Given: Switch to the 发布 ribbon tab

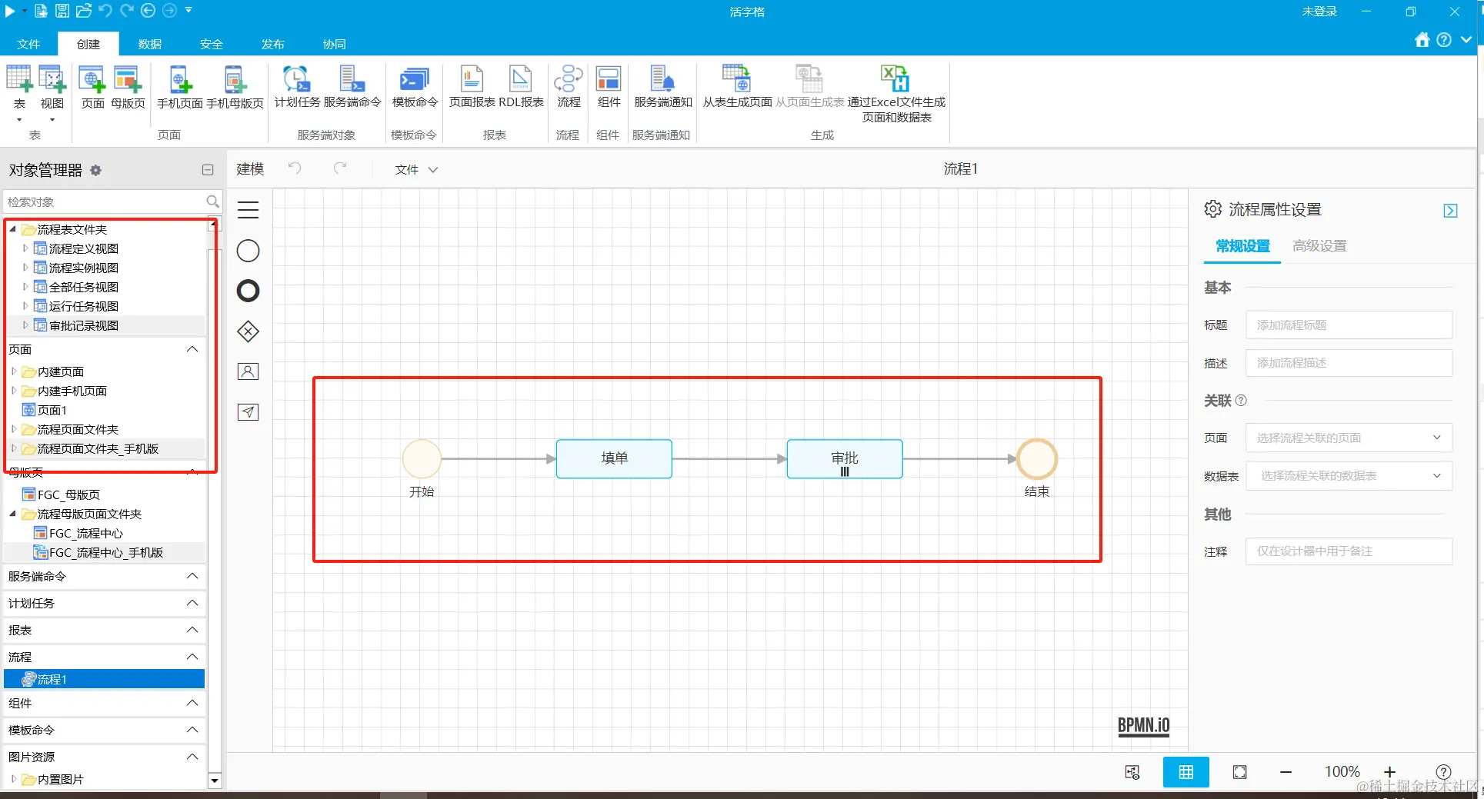Looking at the screenshot, I should 273,44.
